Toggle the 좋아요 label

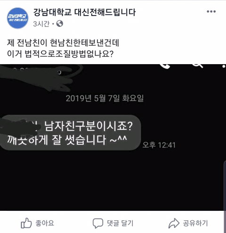tap(45, 223)
